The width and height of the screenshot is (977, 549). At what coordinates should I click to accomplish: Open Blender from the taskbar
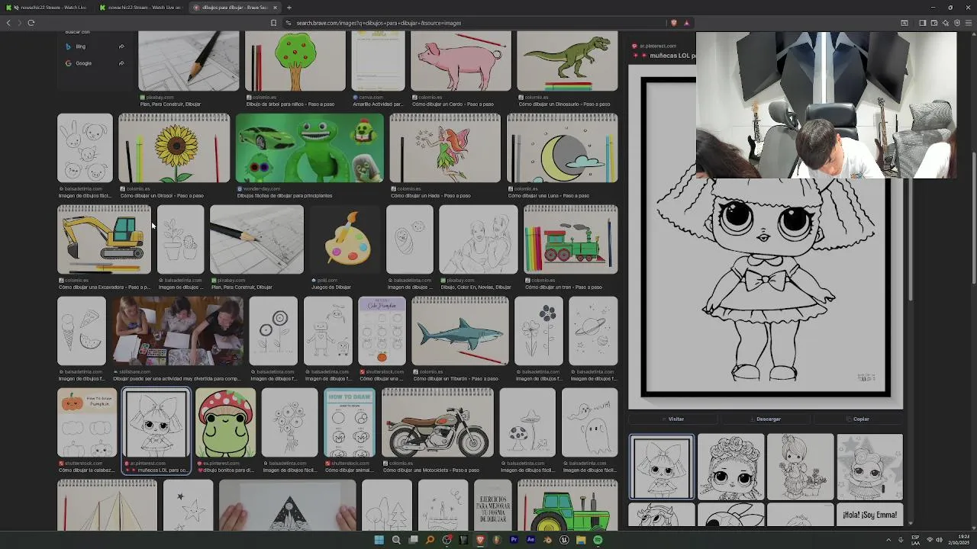(x=547, y=540)
